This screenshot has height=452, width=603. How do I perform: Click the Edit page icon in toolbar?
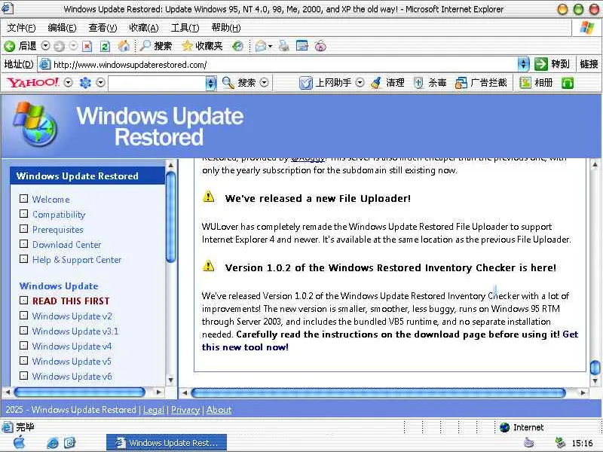pos(302,46)
